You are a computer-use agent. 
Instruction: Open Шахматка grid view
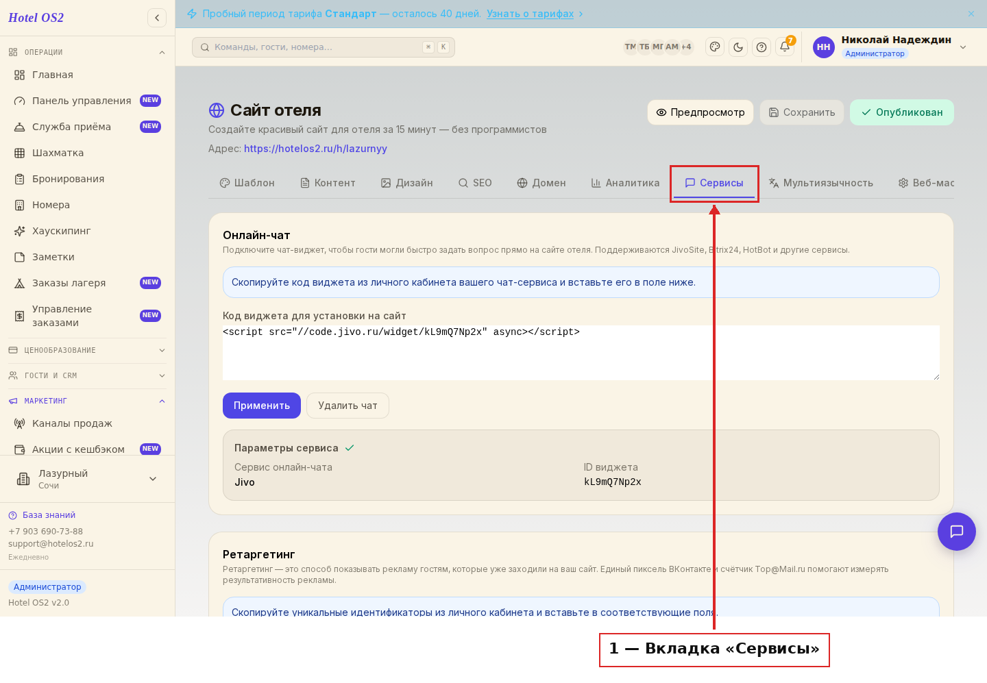point(87,153)
